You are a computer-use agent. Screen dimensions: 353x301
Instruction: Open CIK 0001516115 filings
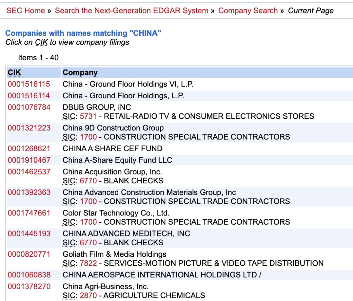pyautogui.click(x=29, y=84)
